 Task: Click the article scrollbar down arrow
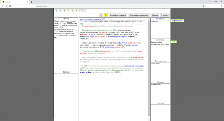(149, 120)
